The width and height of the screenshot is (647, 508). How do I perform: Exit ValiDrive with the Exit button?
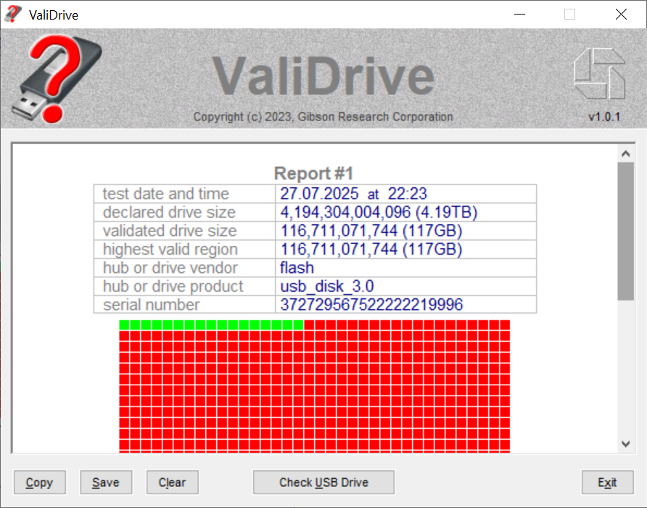(x=607, y=482)
